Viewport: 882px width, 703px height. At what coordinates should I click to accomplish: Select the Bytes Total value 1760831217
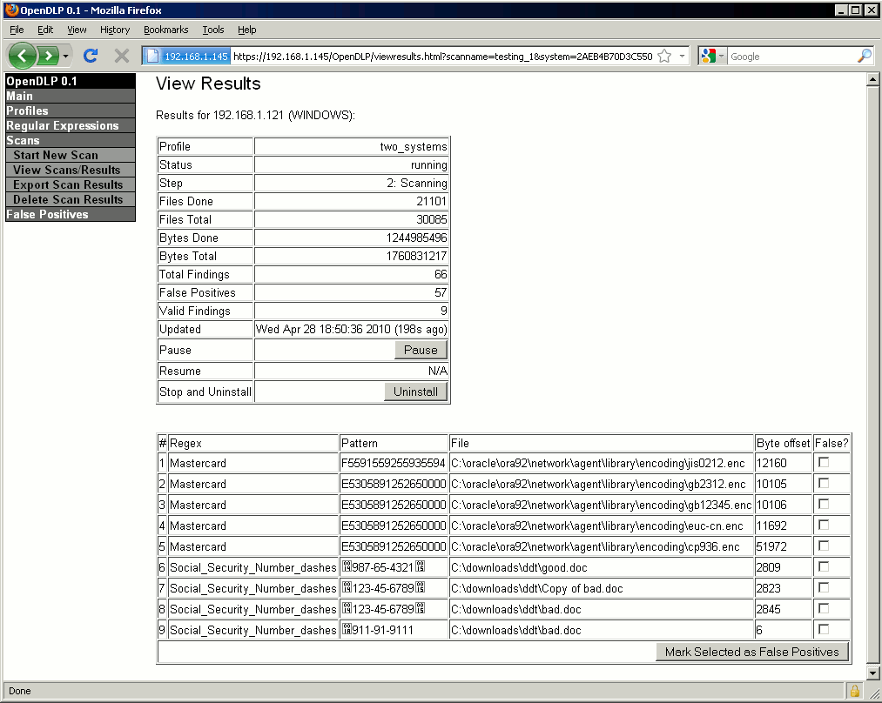coord(416,256)
